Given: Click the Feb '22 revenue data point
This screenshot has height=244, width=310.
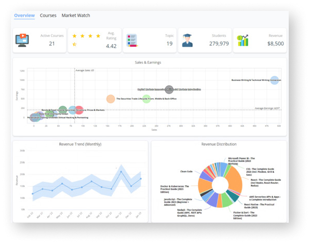Looking at the screenshot, I should click(x=33, y=194).
